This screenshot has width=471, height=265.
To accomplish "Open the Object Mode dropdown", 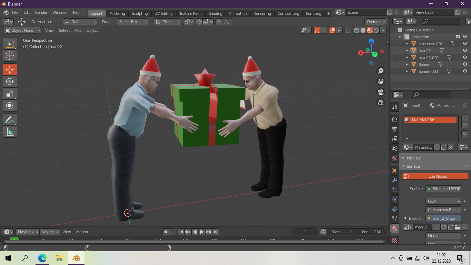I will point(22,30).
